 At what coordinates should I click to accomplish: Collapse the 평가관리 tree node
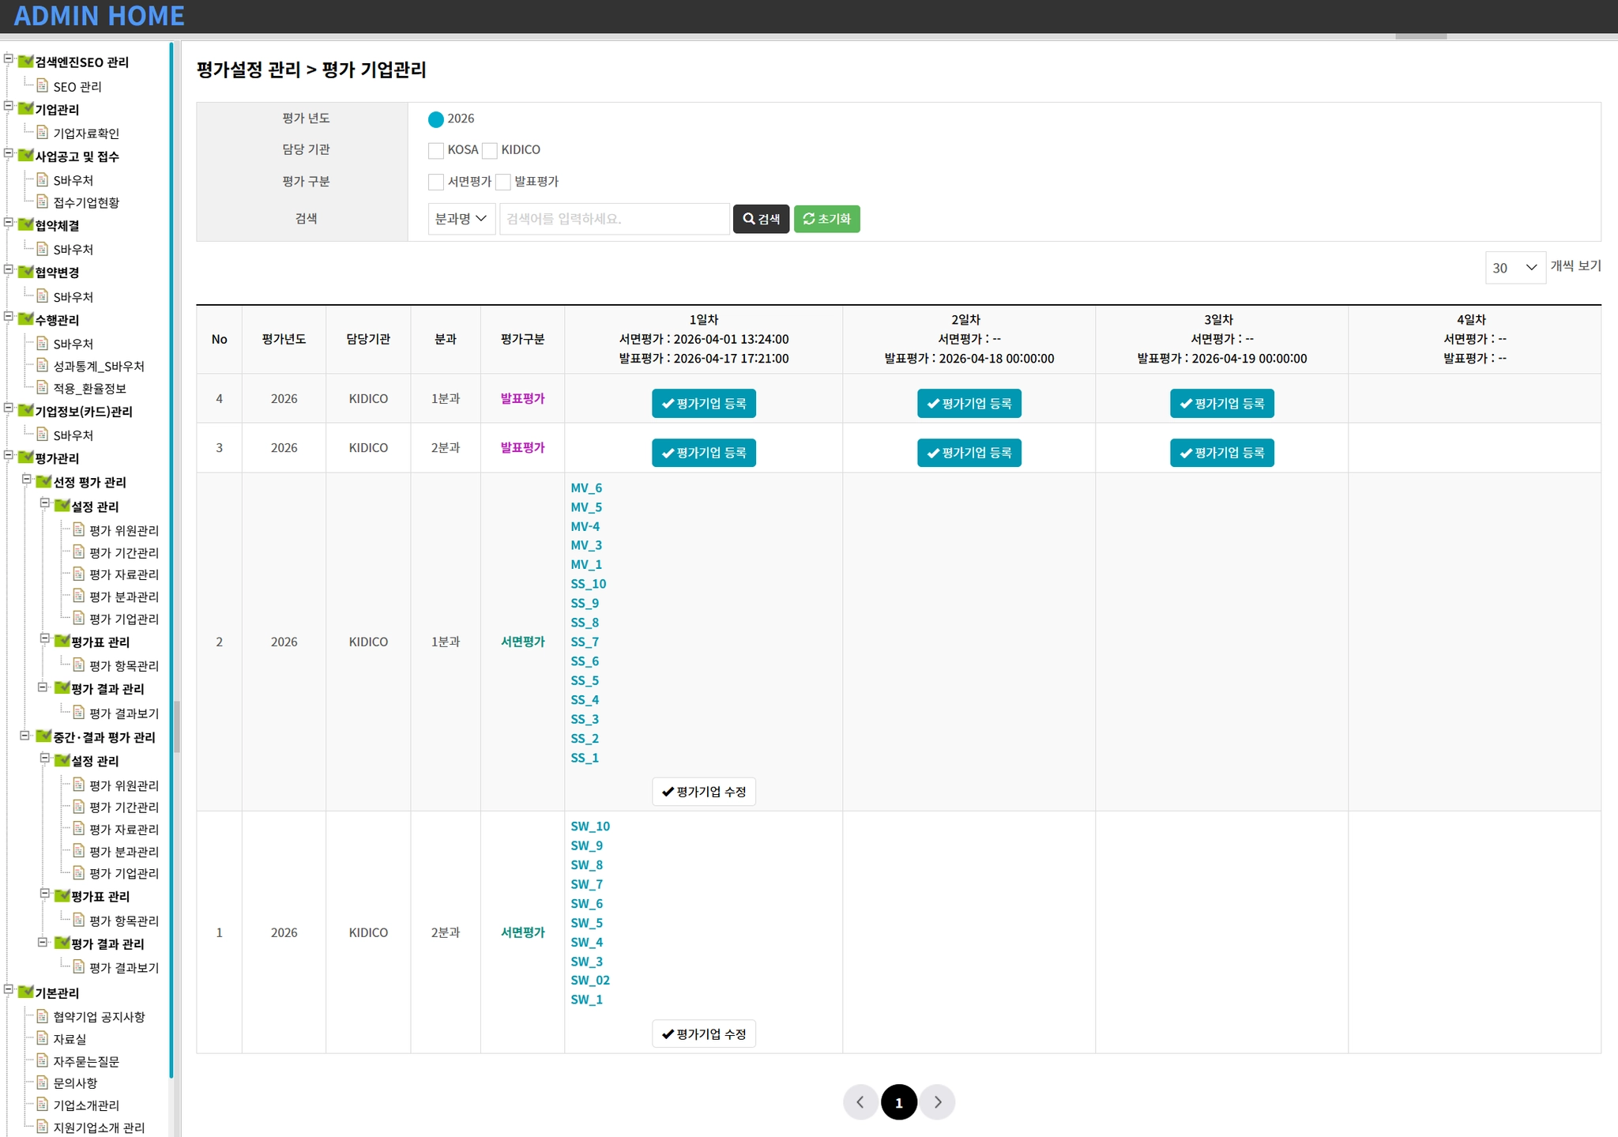pos(9,456)
